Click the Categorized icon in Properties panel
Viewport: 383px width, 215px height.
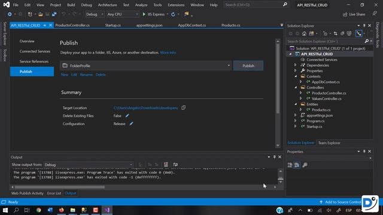coord(290,165)
